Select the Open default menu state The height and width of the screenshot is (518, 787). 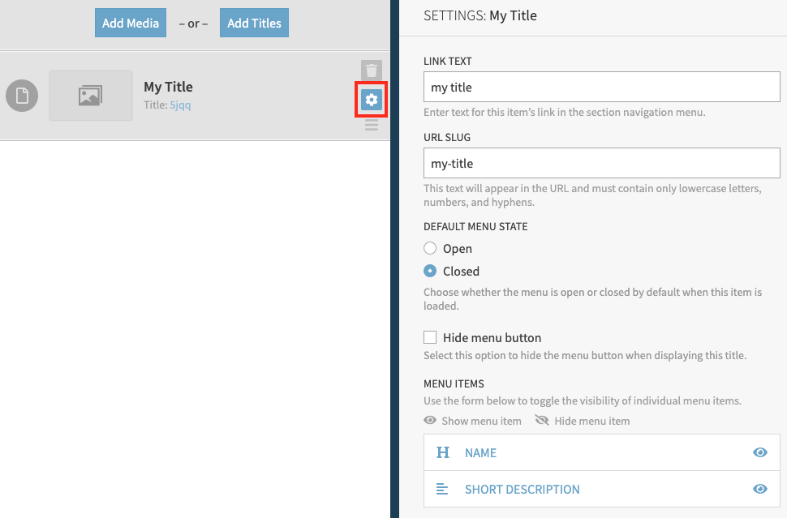[x=430, y=249]
